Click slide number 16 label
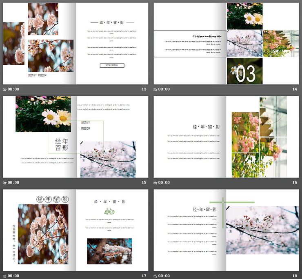The width and height of the screenshot is (302, 279). click(295, 182)
